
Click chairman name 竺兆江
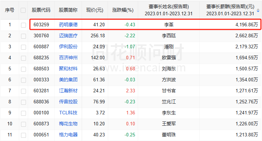169,102
